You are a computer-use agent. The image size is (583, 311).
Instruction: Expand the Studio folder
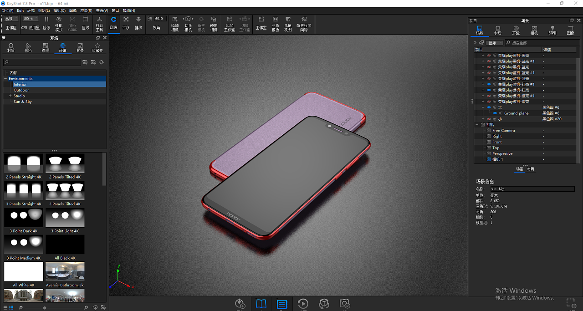click(10, 96)
